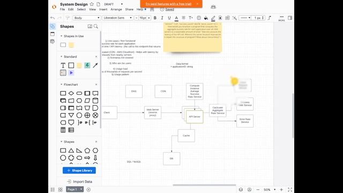Image resolution: width=343 pixels, height=193 pixels.
Task: Open the grid view of pages
Action: (61, 190)
